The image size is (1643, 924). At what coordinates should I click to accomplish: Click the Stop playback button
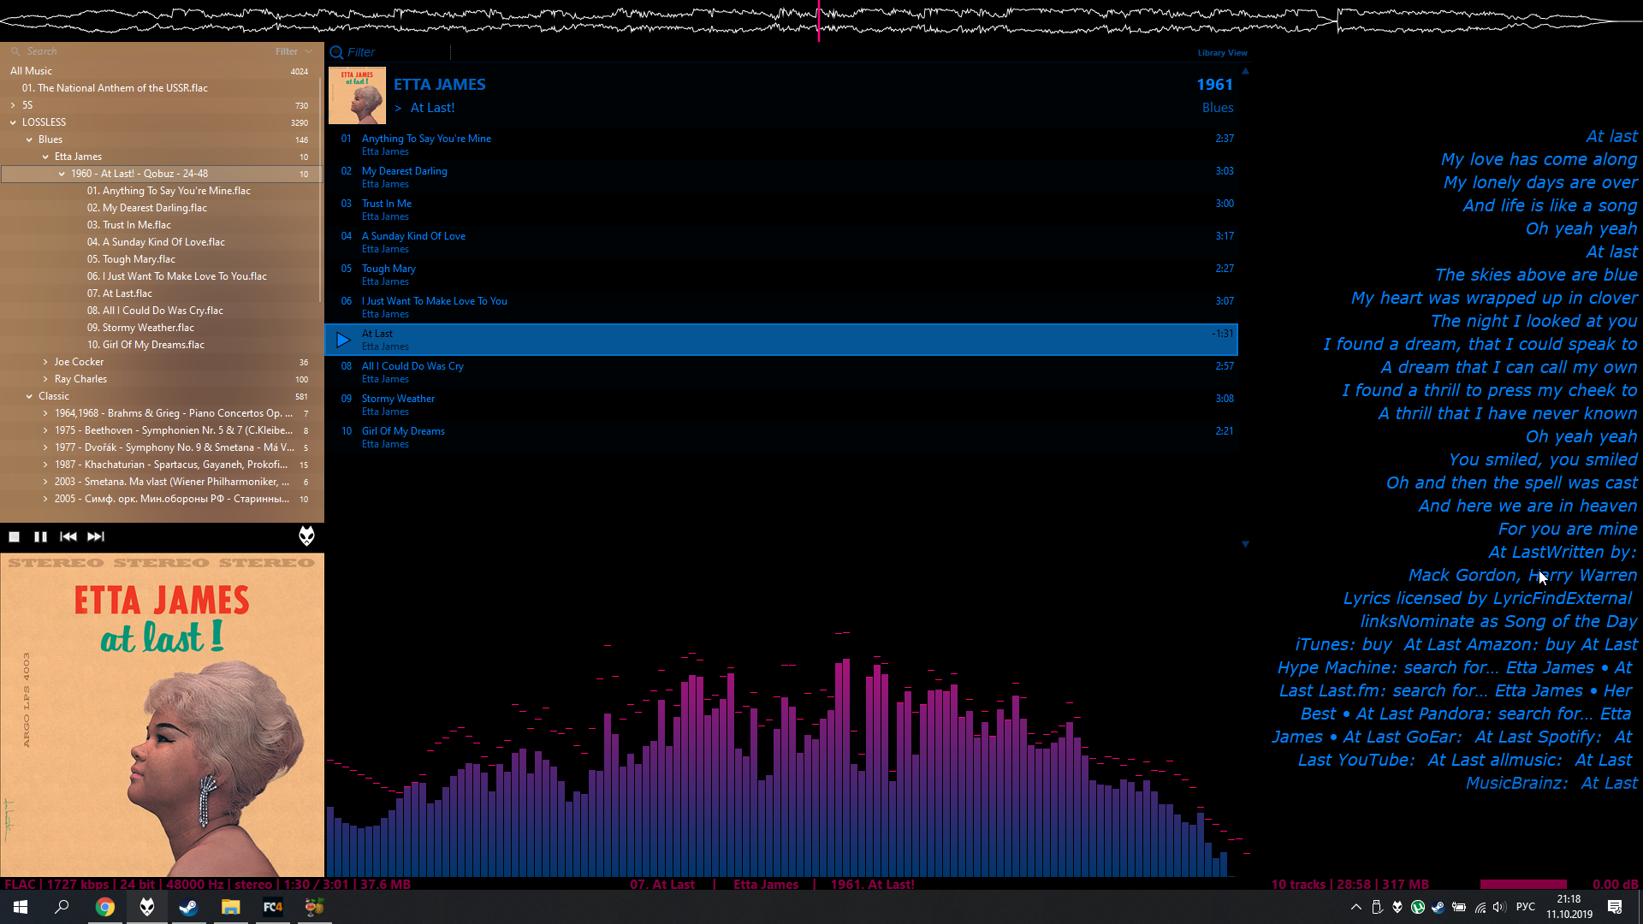click(x=15, y=536)
